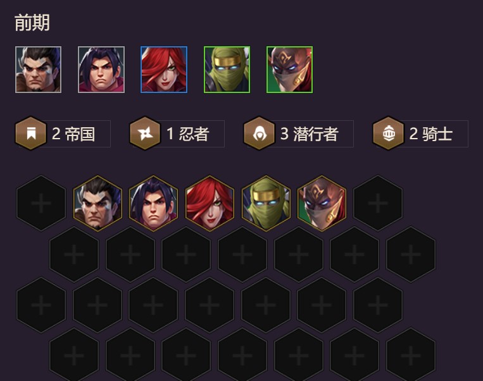
Task: Open the 2 帝国 trait label
Action: coord(73,134)
